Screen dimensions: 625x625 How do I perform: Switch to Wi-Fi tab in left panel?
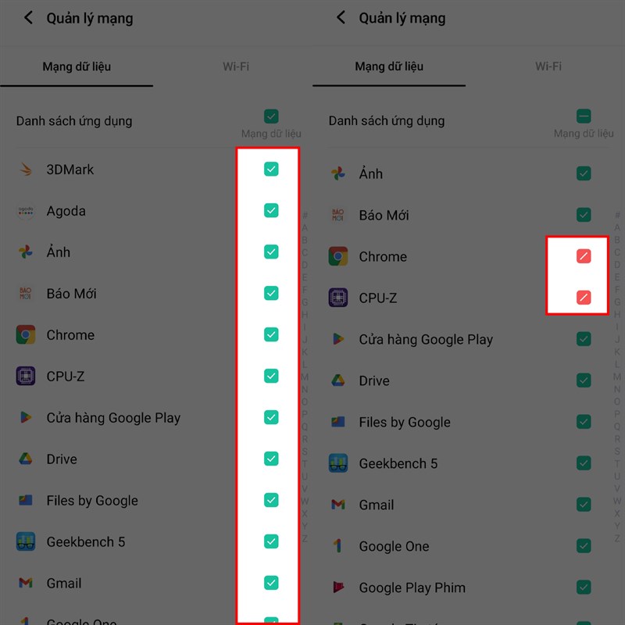pos(236,66)
